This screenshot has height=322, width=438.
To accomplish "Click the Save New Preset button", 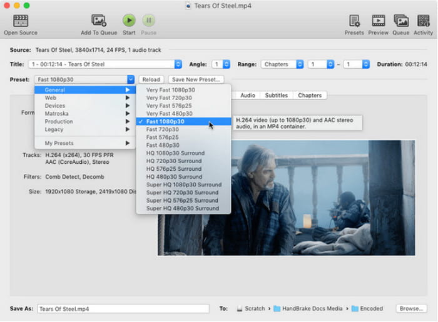I will click(196, 80).
